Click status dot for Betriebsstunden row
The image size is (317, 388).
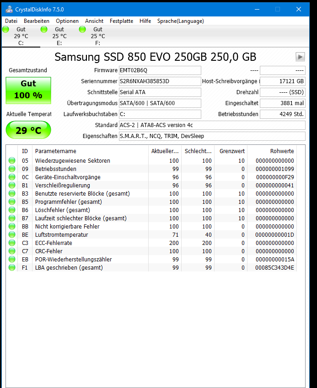pyautogui.click(x=12, y=169)
